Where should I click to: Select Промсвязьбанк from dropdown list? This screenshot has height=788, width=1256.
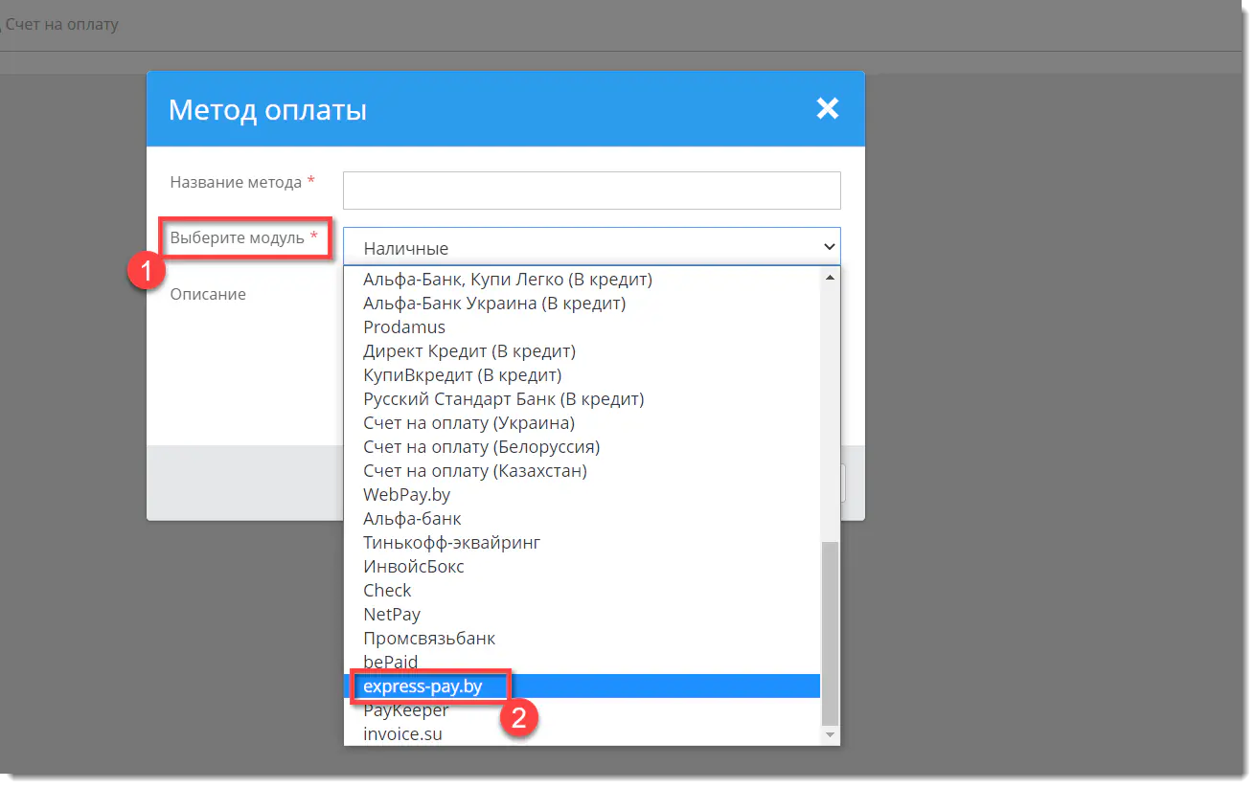pyautogui.click(x=429, y=639)
